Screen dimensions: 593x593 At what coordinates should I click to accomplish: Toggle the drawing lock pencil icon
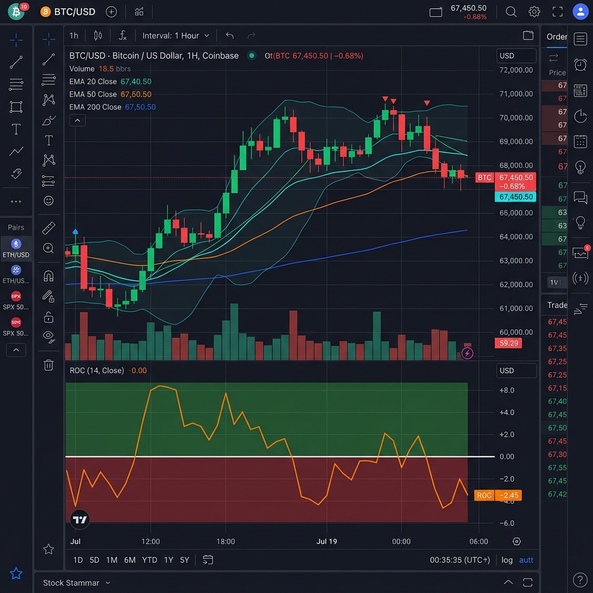(x=49, y=296)
